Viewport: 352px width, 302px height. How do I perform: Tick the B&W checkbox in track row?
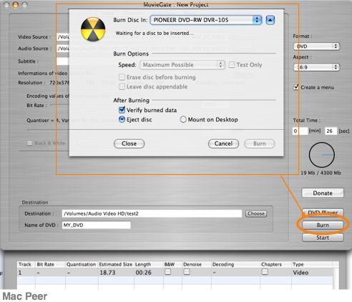[167, 272]
